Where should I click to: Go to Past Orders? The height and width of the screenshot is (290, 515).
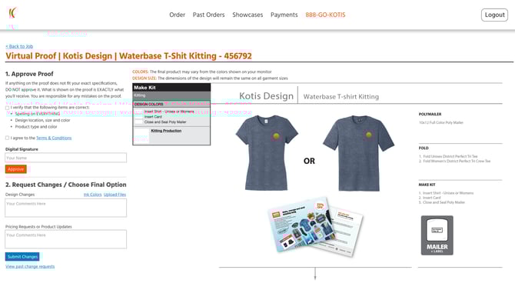(x=208, y=15)
